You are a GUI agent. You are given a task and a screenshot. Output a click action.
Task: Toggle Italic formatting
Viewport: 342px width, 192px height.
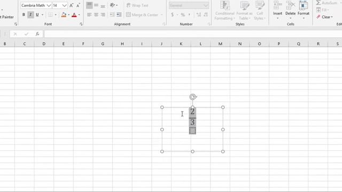coord(30,15)
